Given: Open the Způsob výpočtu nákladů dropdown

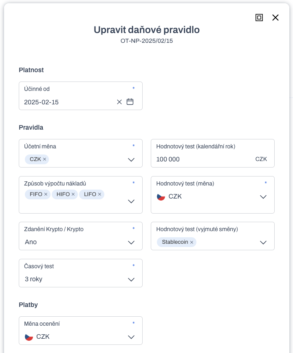Looking at the screenshot, I should pyautogui.click(x=131, y=201).
